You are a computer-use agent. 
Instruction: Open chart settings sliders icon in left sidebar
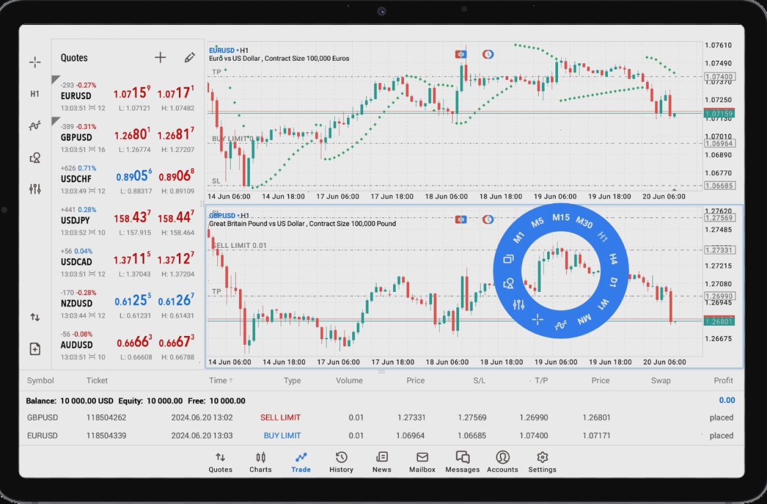(x=35, y=188)
